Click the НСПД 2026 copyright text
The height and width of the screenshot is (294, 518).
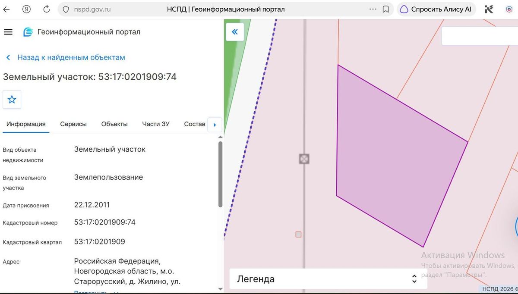coord(500,289)
